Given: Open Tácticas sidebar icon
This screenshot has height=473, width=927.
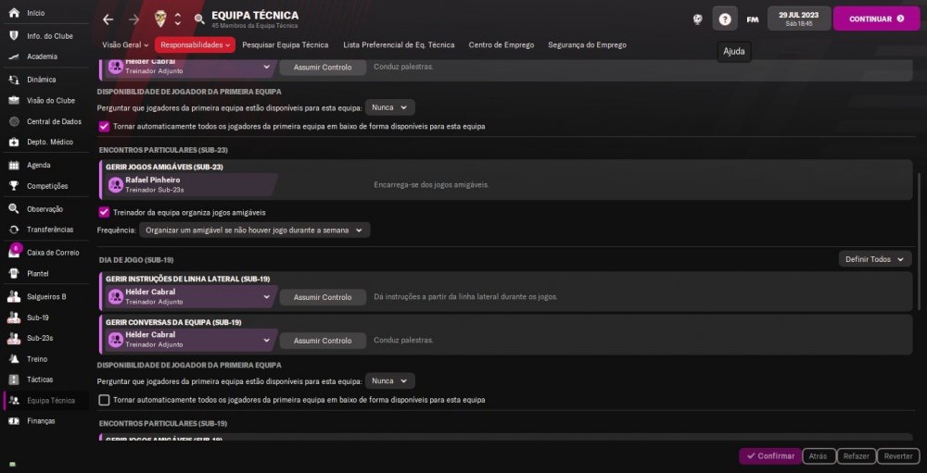Looking at the screenshot, I should pyautogui.click(x=14, y=380).
